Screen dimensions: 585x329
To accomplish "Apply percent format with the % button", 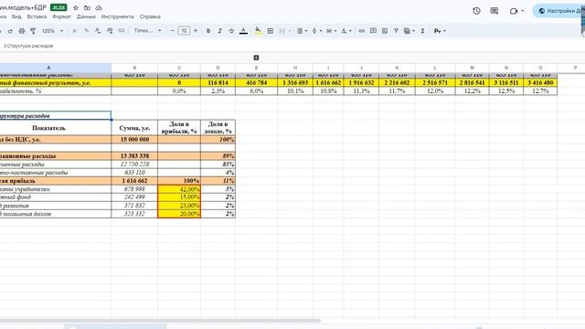I will point(86,31).
